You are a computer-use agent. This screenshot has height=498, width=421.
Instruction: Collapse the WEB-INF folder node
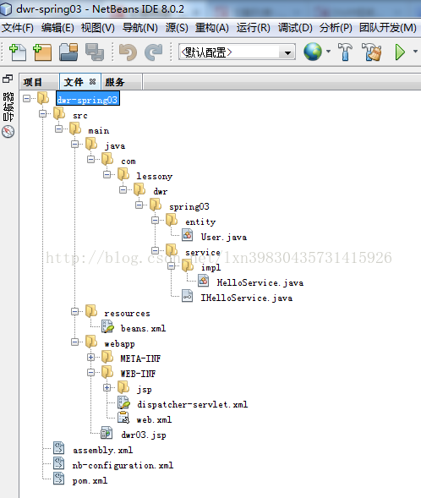coord(90,372)
